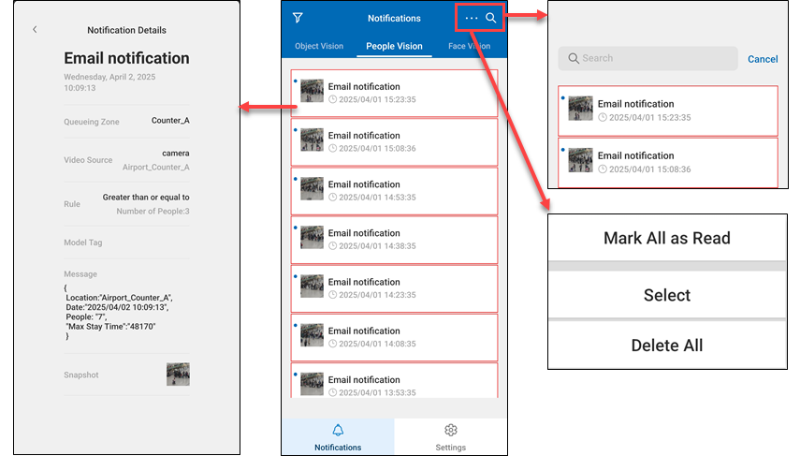The height and width of the screenshot is (456, 800).
Task: Go back using Notification Details arrow
Action: (x=36, y=30)
